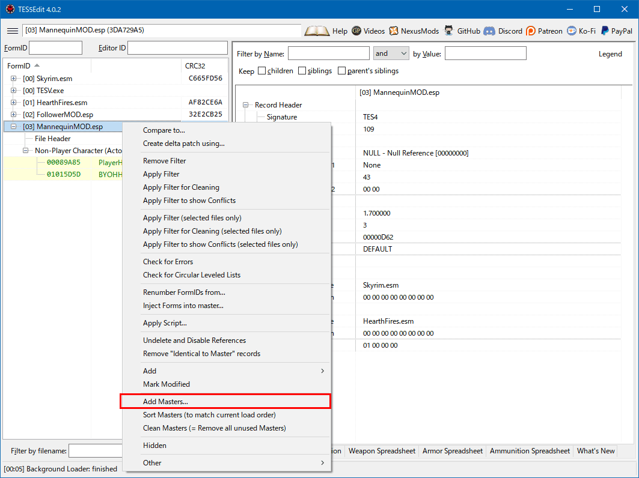Select Check for Circular Leveled Lists

(x=227, y=275)
